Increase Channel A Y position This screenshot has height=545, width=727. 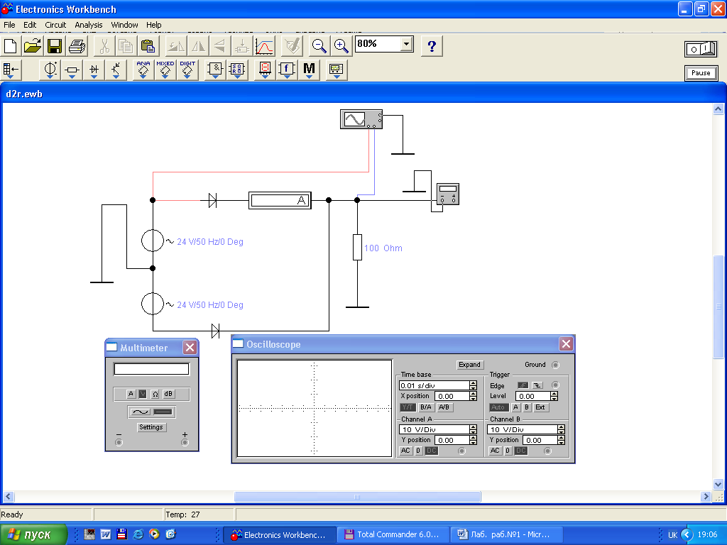pos(473,438)
